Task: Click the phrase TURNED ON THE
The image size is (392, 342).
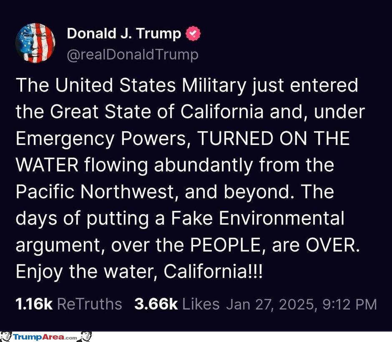Action: pos(274,138)
